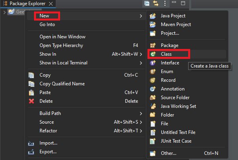Click the purple Interface icon
The width and height of the screenshot is (238, 160).
pos(153,63)
